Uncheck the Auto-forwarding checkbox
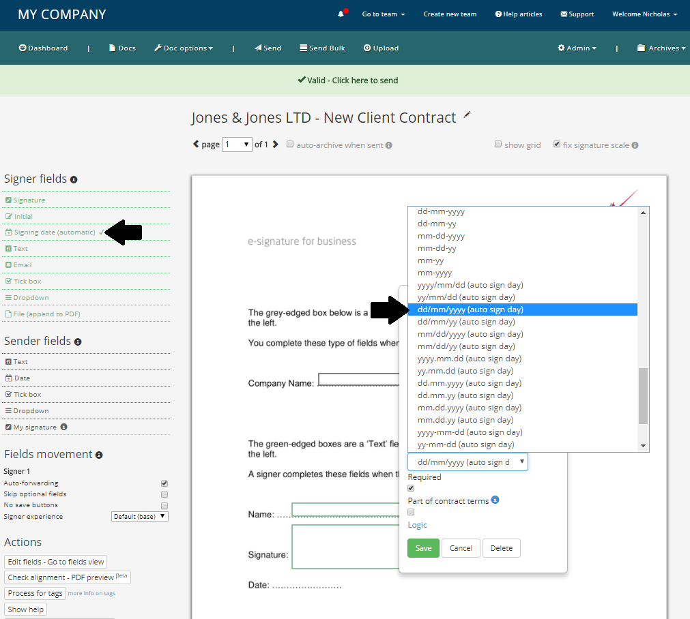 (x=164, y=483)
